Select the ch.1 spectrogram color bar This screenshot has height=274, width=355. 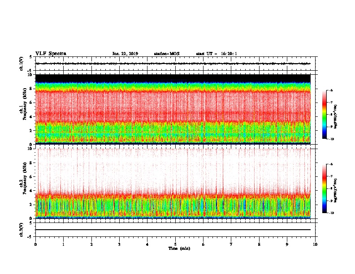pos(325,115)
